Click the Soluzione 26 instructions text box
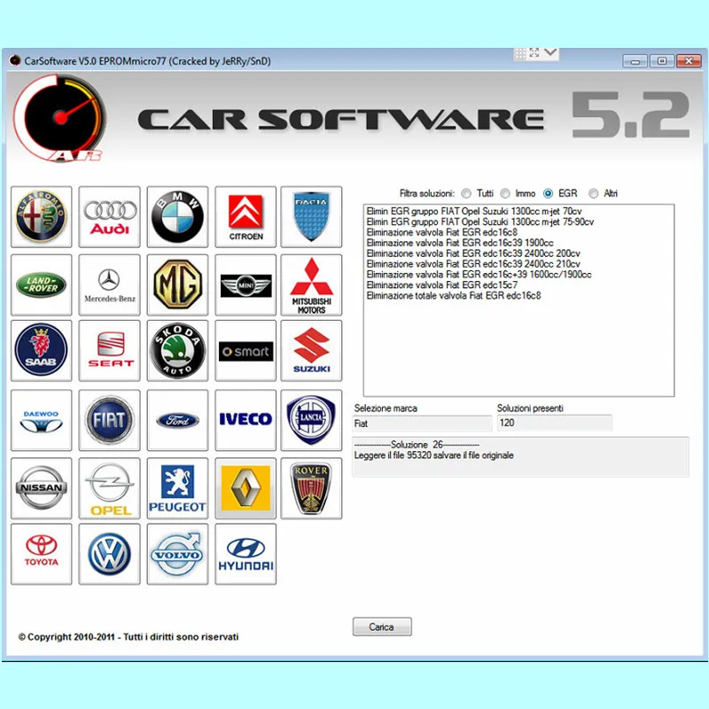Screen dimensions: 709x709 (520, 456)
